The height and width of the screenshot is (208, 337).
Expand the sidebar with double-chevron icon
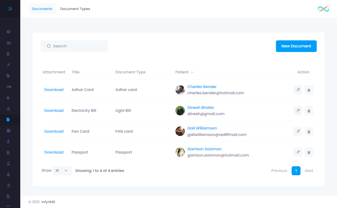coord(10,9)
